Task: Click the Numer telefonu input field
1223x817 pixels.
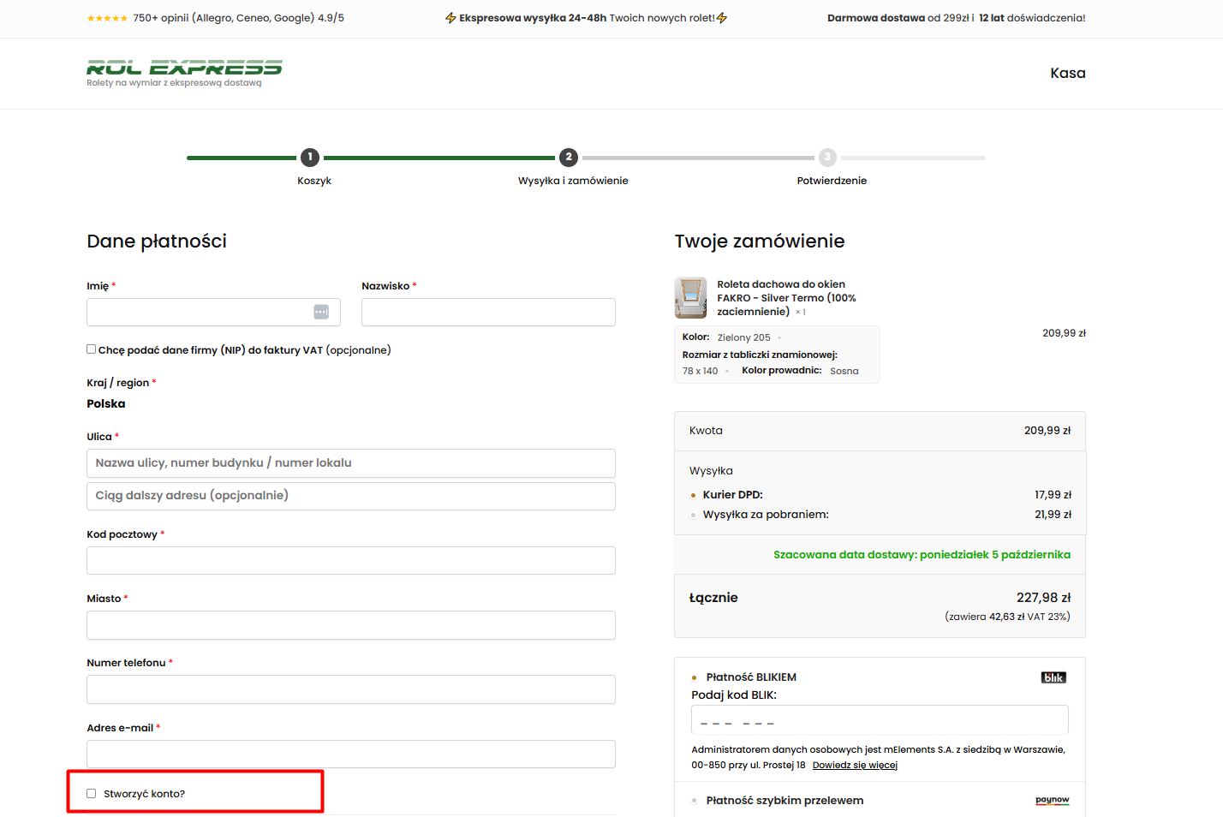Action: click(x=351, y=689)
